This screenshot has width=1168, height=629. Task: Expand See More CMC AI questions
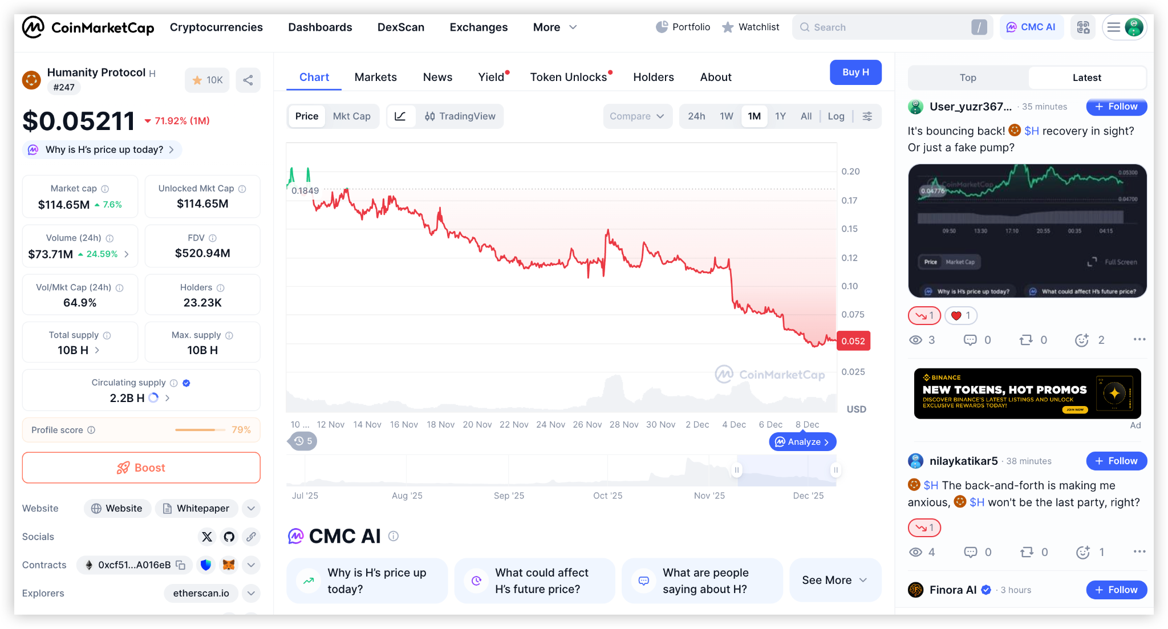coord(834,581)
